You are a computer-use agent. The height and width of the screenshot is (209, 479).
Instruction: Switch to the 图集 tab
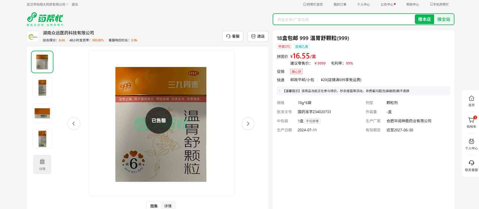point(154,206)
